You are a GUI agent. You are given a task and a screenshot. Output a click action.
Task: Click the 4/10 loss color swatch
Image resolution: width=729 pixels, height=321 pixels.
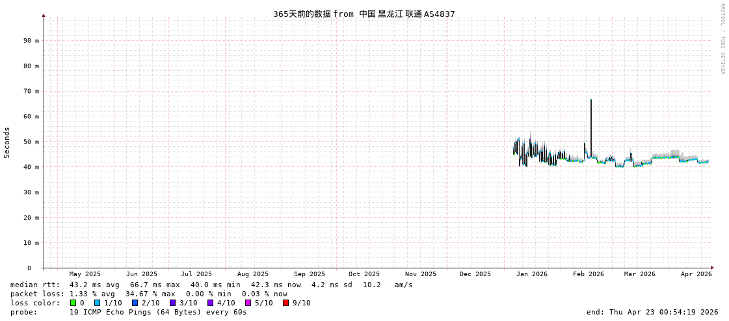tap(210, 303)
